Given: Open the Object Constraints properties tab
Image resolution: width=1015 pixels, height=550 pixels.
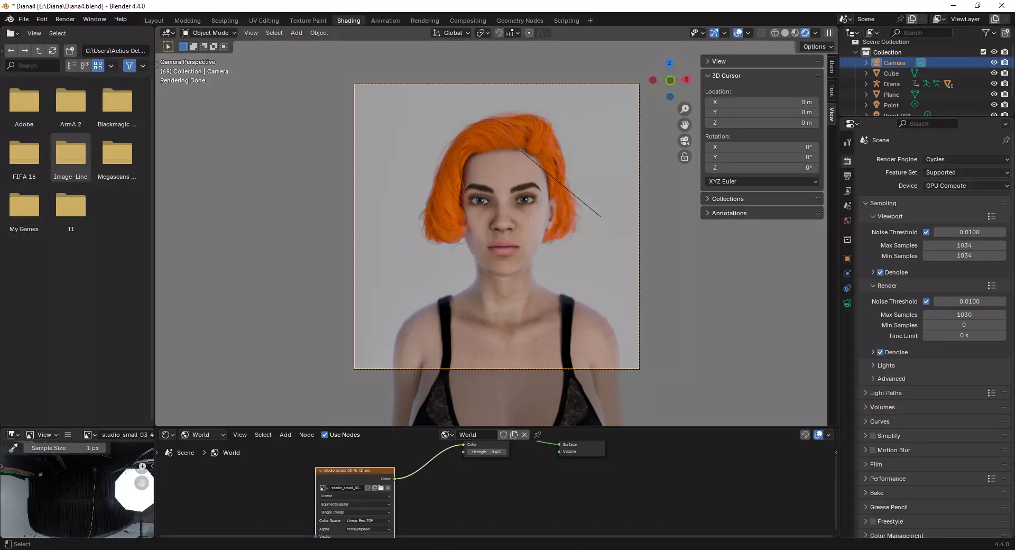Looking at the screenshot, I should click(847, 288).
